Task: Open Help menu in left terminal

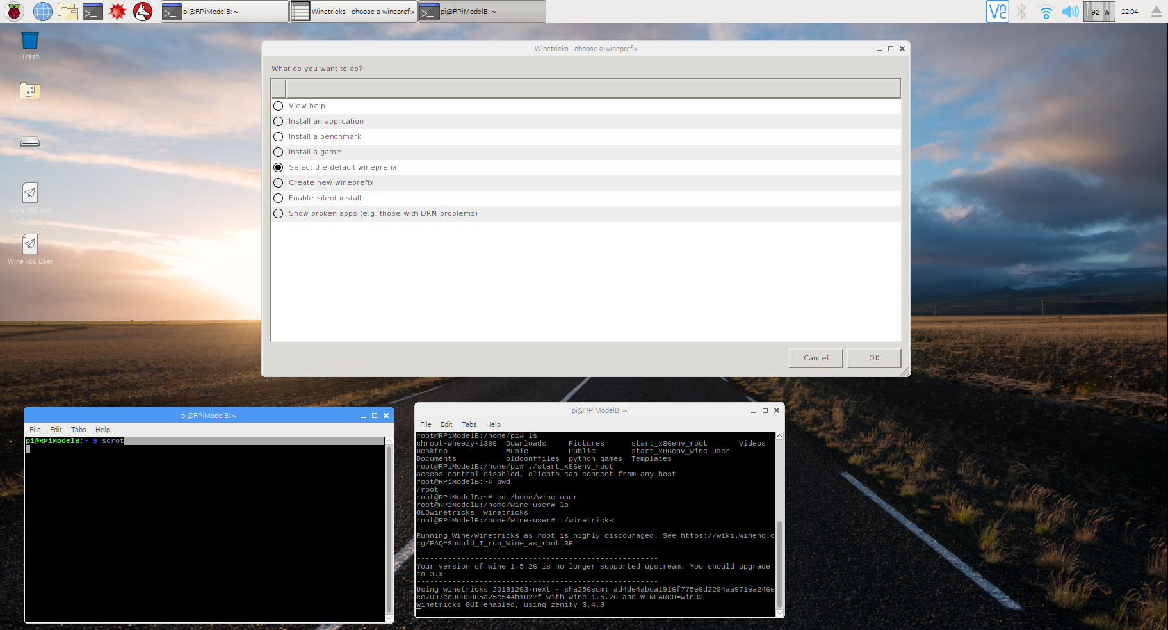Action: tap(102, 430)
